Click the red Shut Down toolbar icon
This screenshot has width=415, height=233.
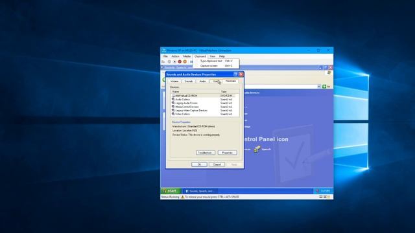click(x=180, y=61)
